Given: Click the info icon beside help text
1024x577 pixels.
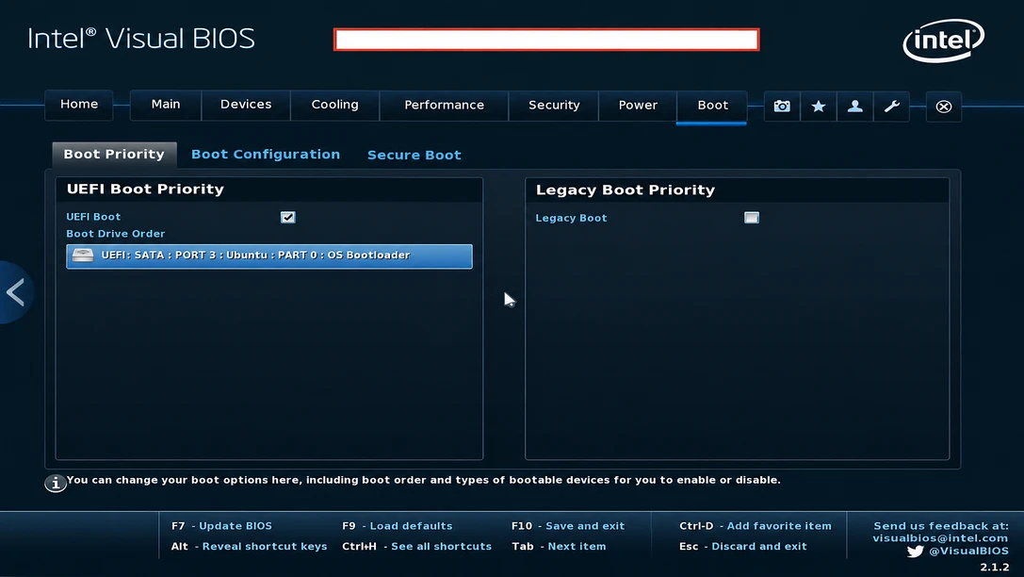Looking at the screenshot, I should tap(56, 483).
